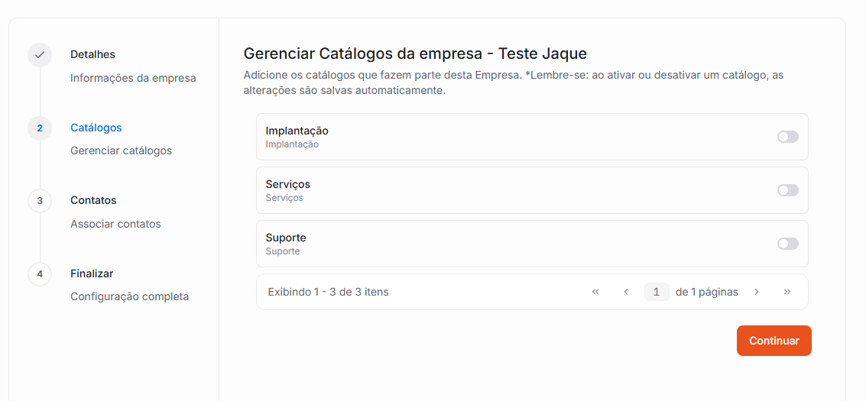This screenshot has width=866, height=401.
Task: Click the Implantação catalog row title
Action: (x=297, y=131)
